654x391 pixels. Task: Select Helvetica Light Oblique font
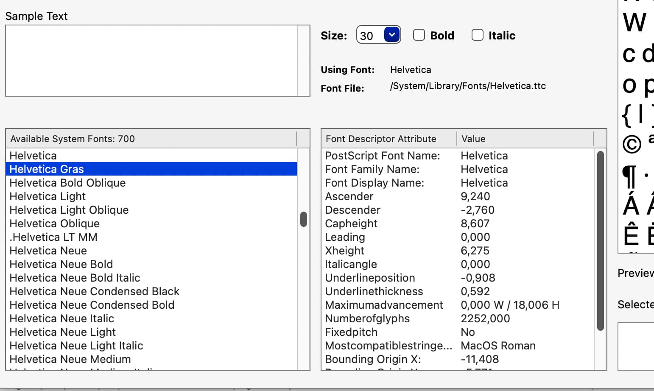(151, 210)
